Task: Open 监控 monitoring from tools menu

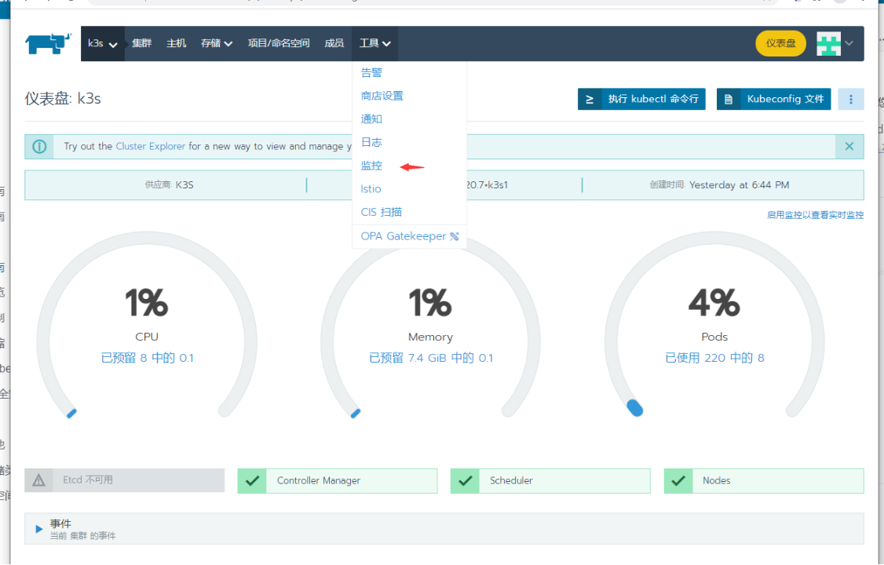Action: [371, 166]
